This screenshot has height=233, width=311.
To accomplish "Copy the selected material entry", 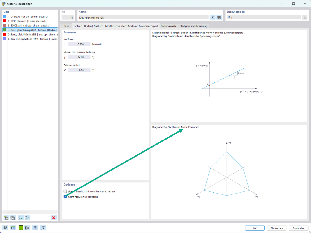I will tap(13, 217).
